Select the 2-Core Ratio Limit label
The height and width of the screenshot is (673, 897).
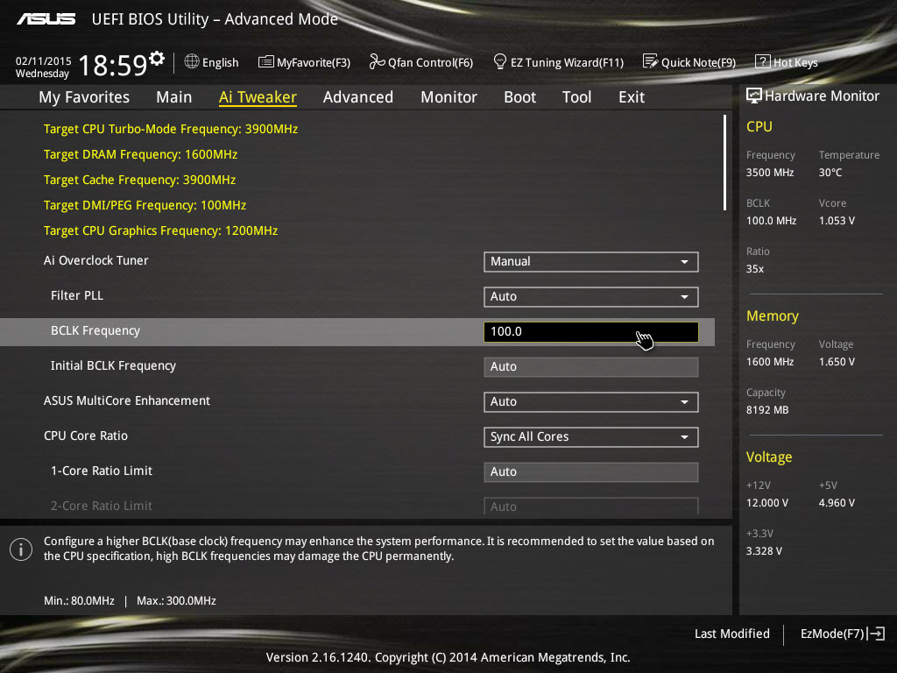pos(102,506)
